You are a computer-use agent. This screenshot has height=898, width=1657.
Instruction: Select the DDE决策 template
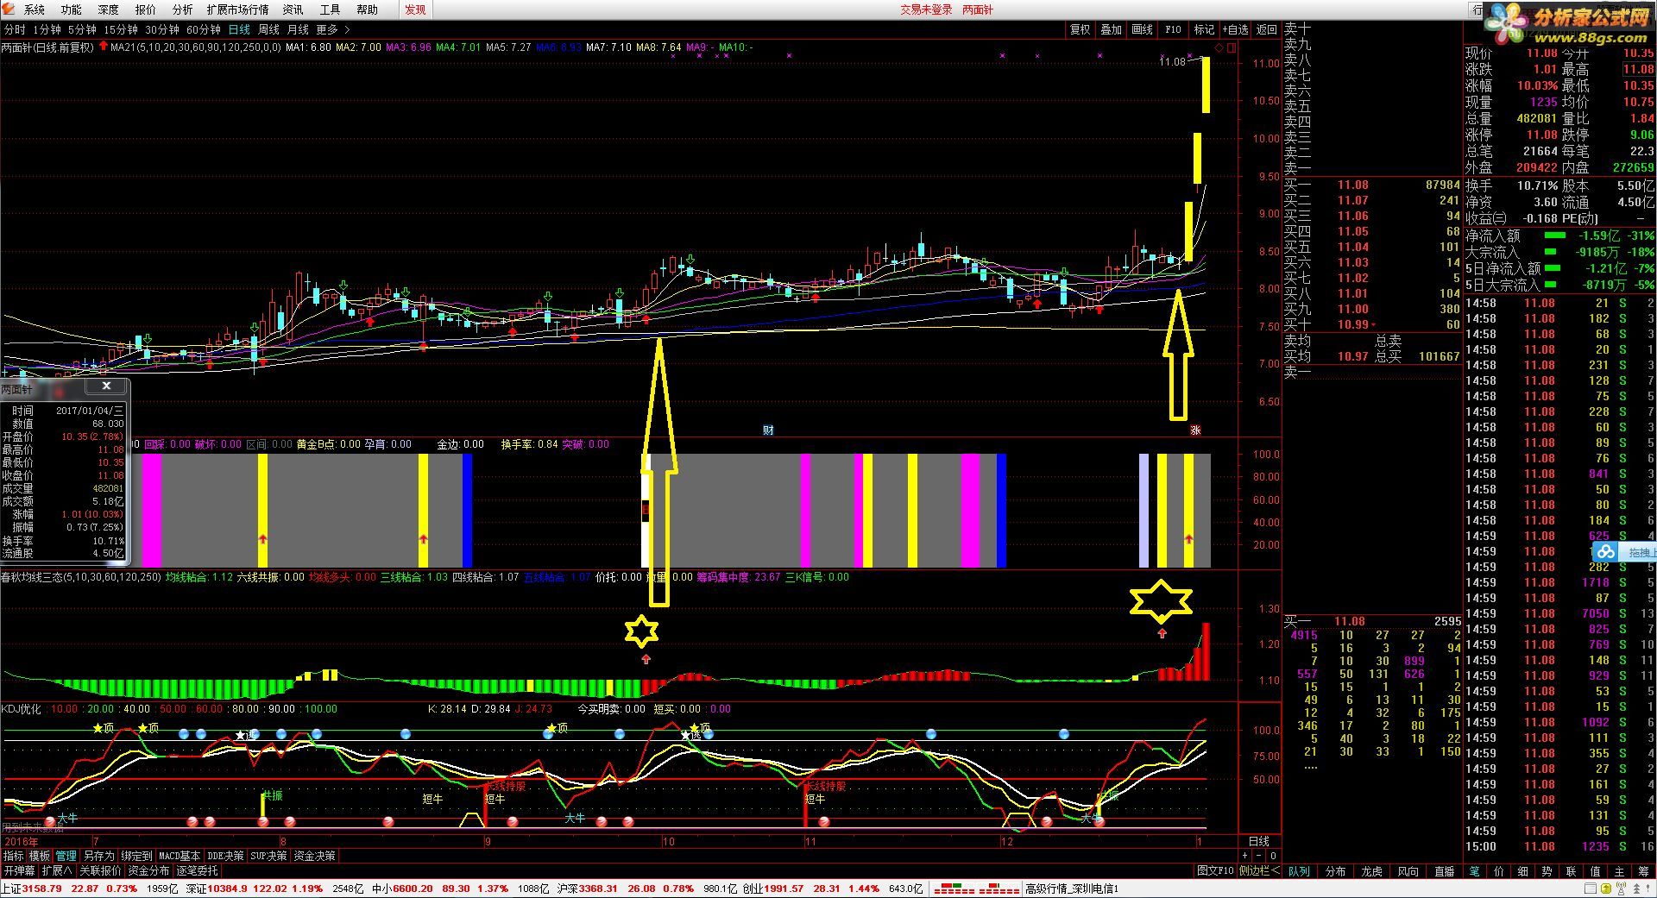(225, 856)
